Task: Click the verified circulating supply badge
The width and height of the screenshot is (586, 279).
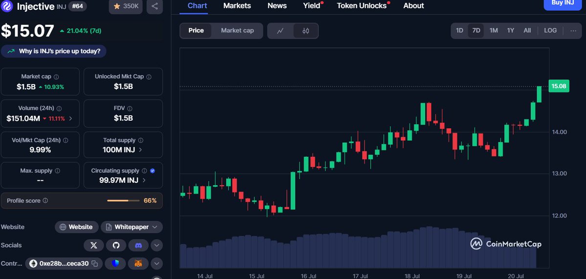Action: [152, 171]
